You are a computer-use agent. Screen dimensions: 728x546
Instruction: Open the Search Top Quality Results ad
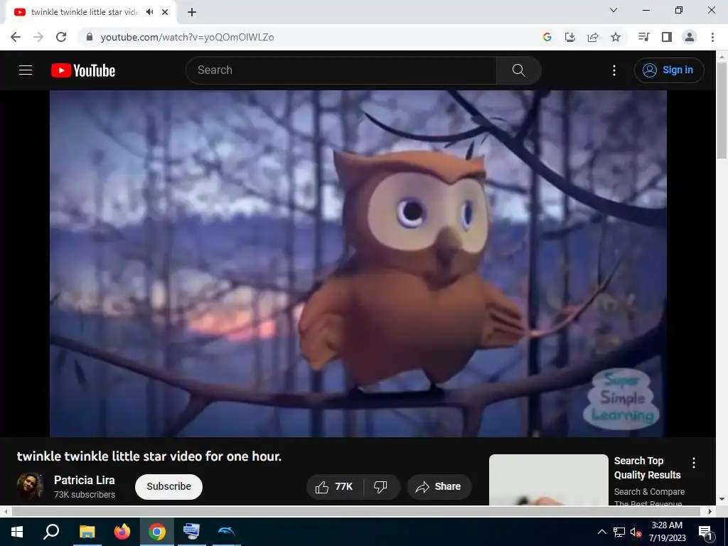(x=647, y=468)
